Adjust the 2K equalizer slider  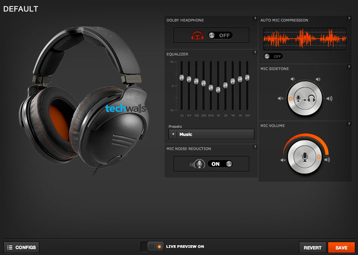[x=226, y=85]
